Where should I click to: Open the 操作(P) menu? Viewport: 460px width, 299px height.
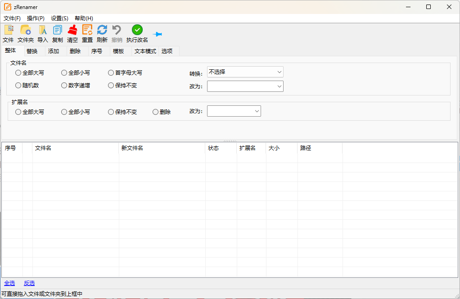36,18
